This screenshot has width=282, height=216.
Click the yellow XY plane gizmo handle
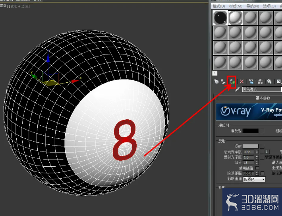50,83
